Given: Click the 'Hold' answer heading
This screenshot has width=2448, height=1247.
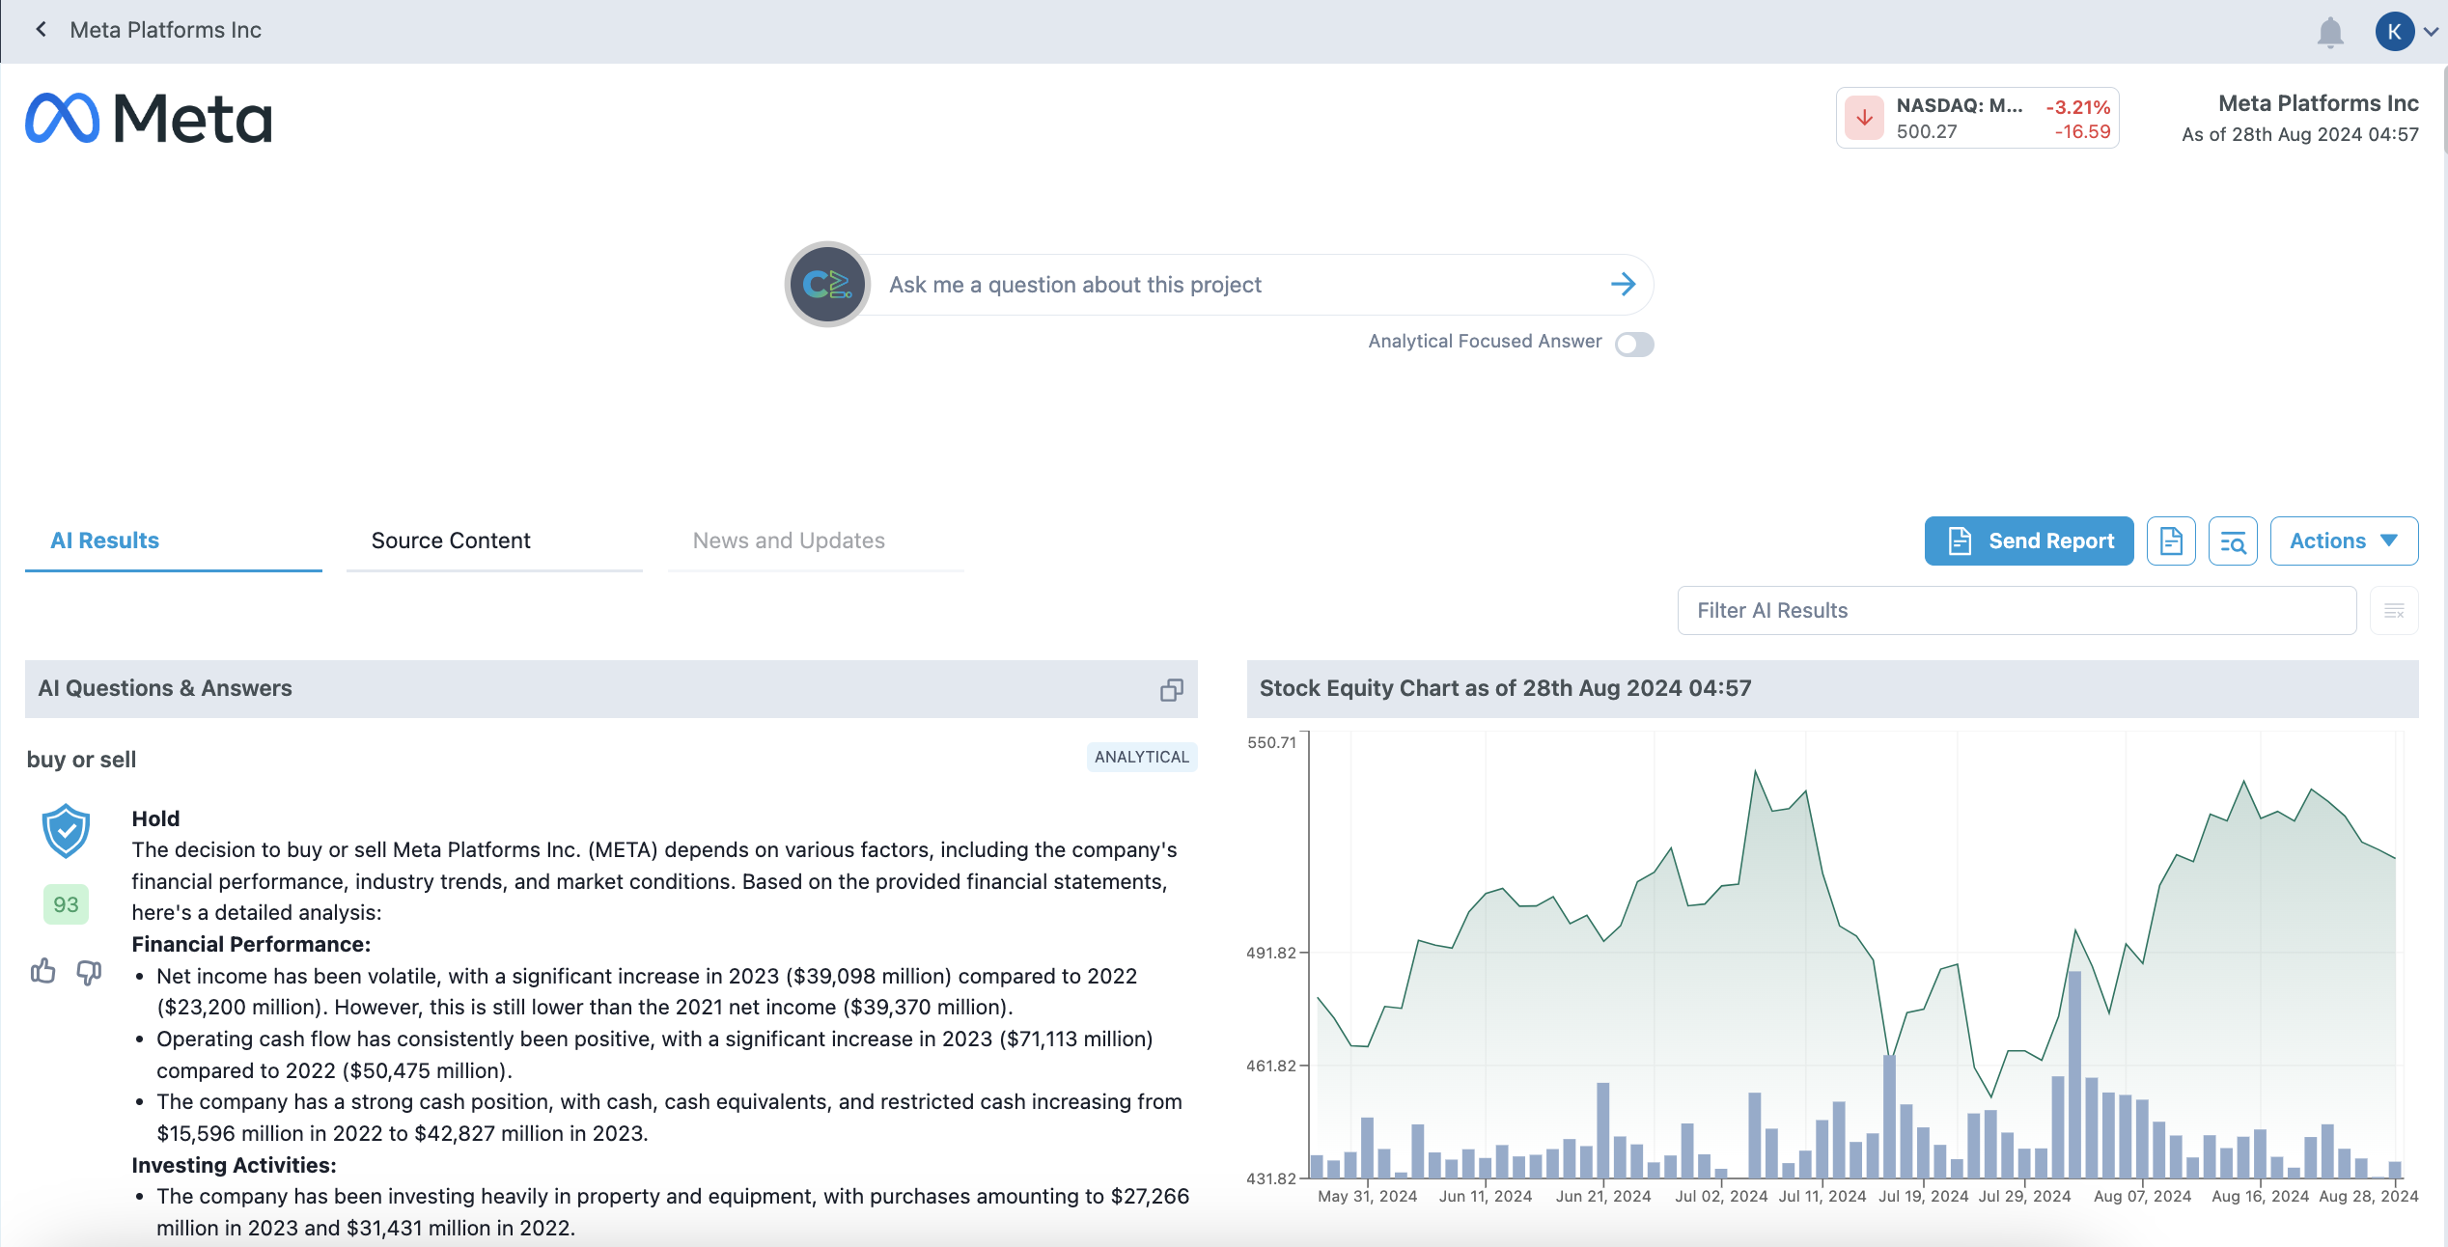Looking at the screenshot, I should pyautogui.click(x=155, y=818).
